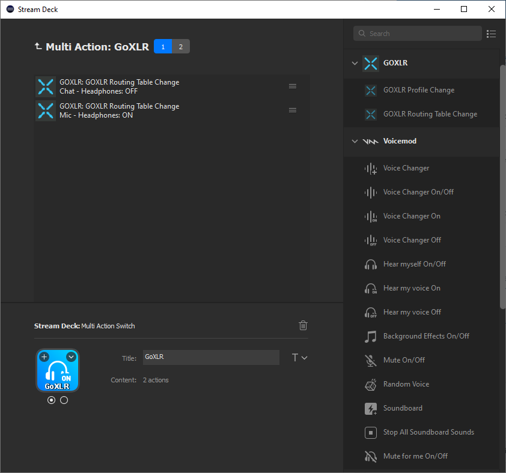Click the Hear my voice Off icon
The height and width of the screenshot is (473, 506).
coord(371,312)
